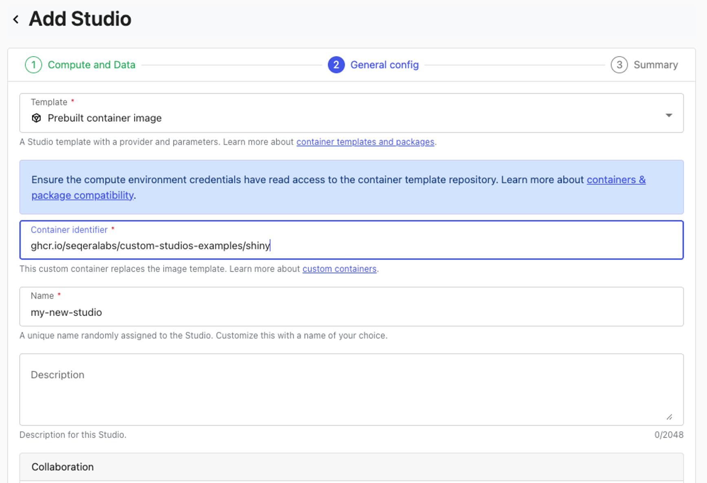The image size is (707, 483).
Task: Follow the custom containers link
Action: click(x=339, y=269)
